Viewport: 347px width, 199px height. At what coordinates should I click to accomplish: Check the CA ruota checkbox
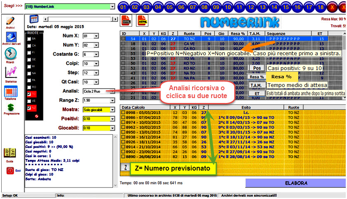coord(29,46)
